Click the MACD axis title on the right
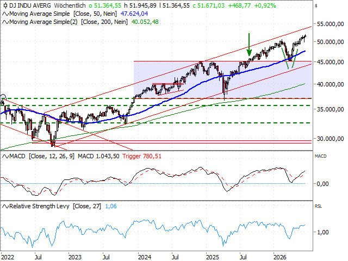348x261 pixels. tap(321, 156)
